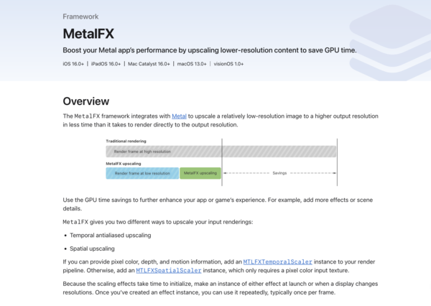Open the Metal framework link
Screen dimensions: 431x306
pyautogui.click(x=179, y=116)
